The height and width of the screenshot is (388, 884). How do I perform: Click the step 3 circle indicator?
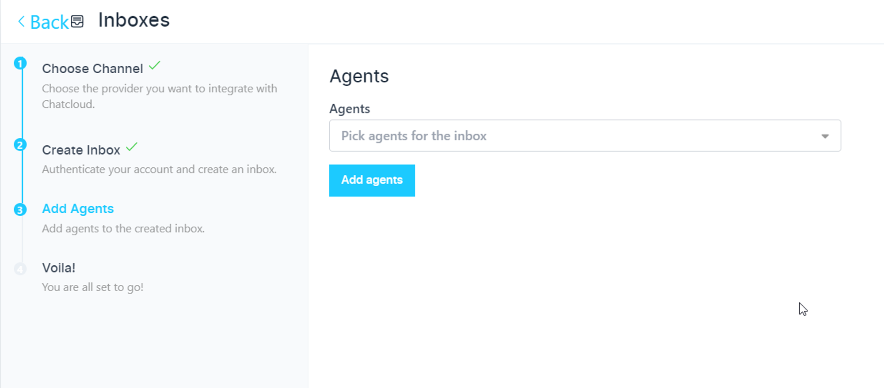pyautogui.click(x=20, y=209)
